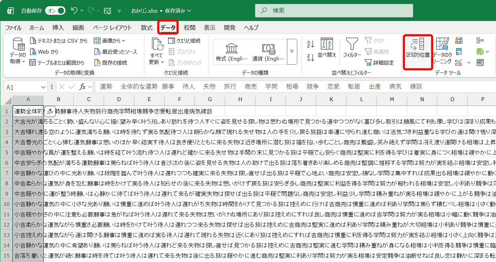Switch to the ホーム tab
The height and width of the screenshot is (262, 496).
pos(37,28)
